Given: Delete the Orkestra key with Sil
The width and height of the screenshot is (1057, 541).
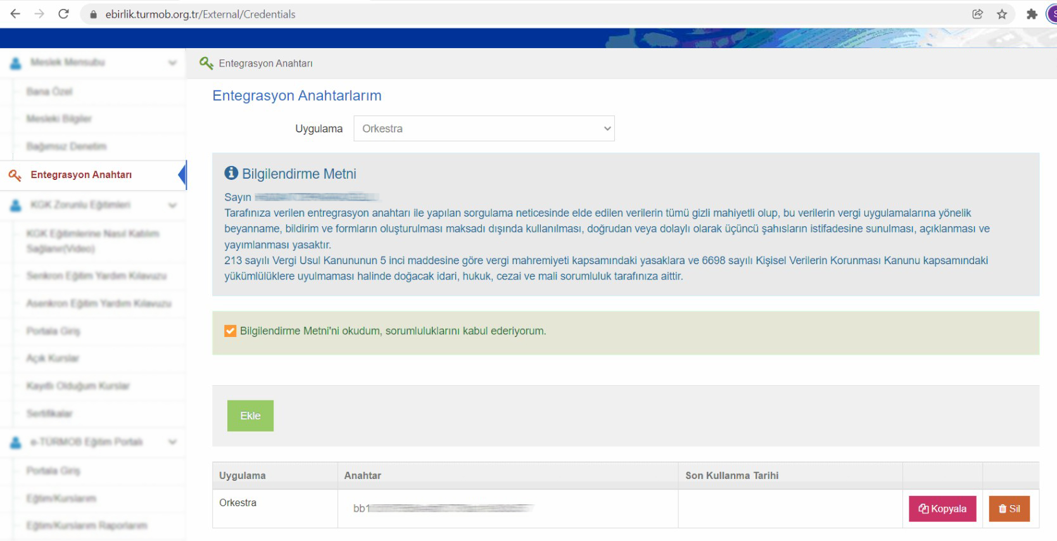Looking at the screenshot, I should 1009,509.
